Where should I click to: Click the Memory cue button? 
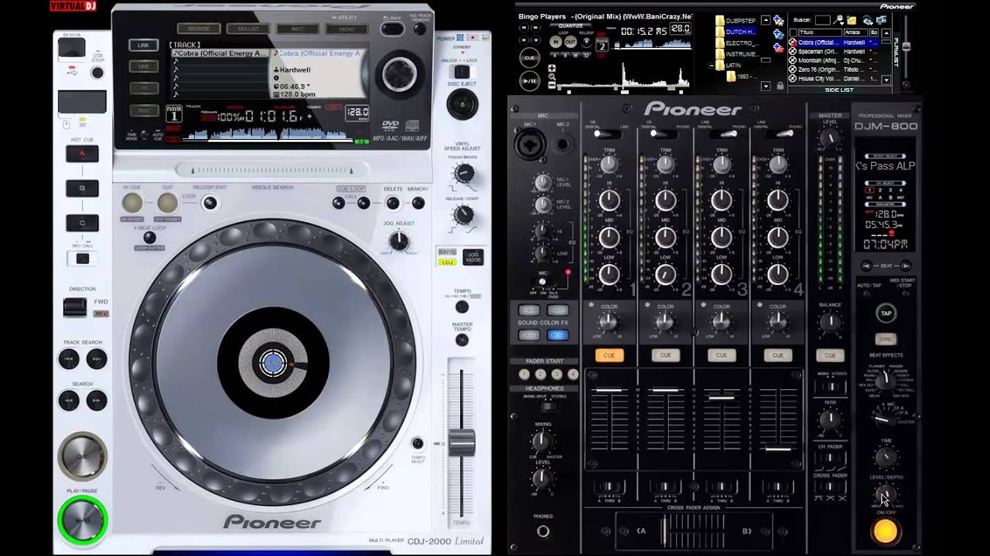point(418,203)
